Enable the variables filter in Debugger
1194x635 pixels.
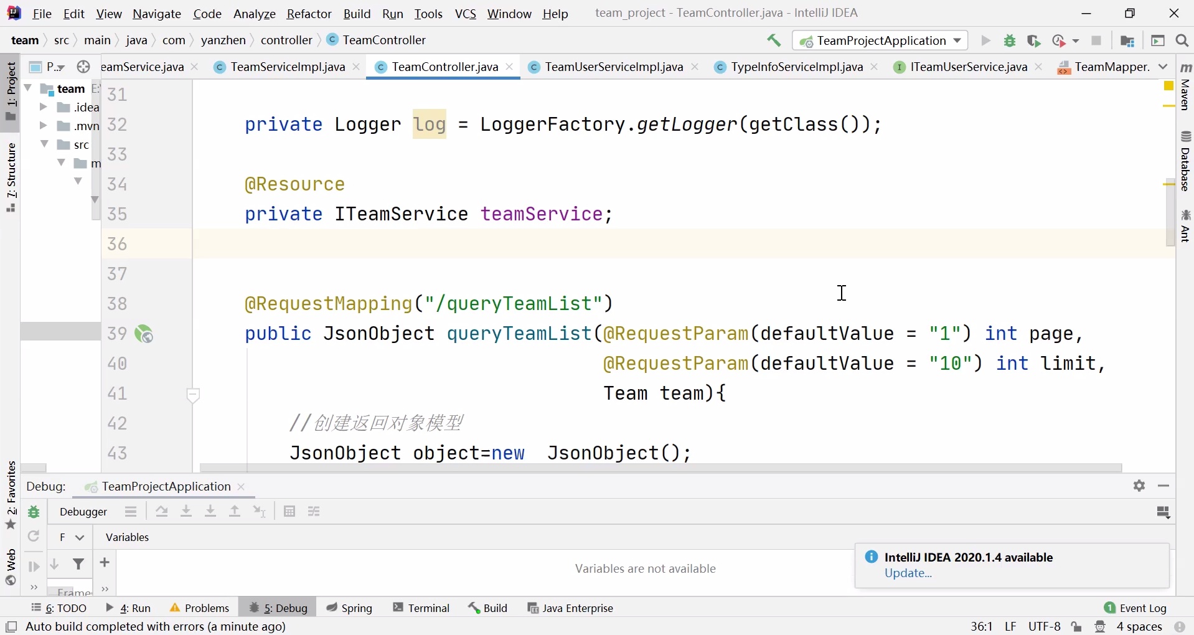(78, 564)
